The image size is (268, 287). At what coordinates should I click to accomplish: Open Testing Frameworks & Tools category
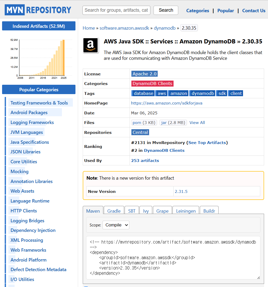click(39, 103)
